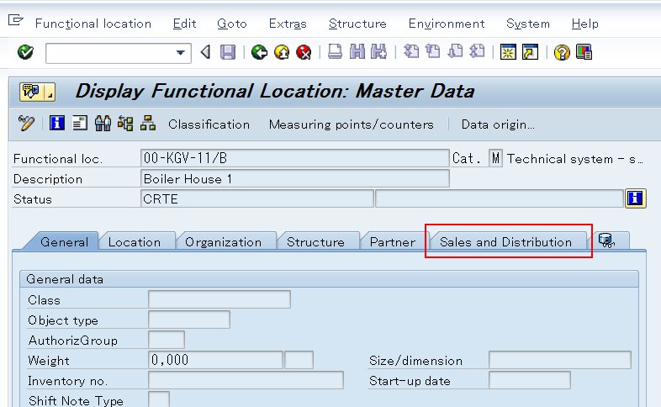Switch to the Structure tab
The height and width of the screenshot is (407, 661).
click(315, 242)
